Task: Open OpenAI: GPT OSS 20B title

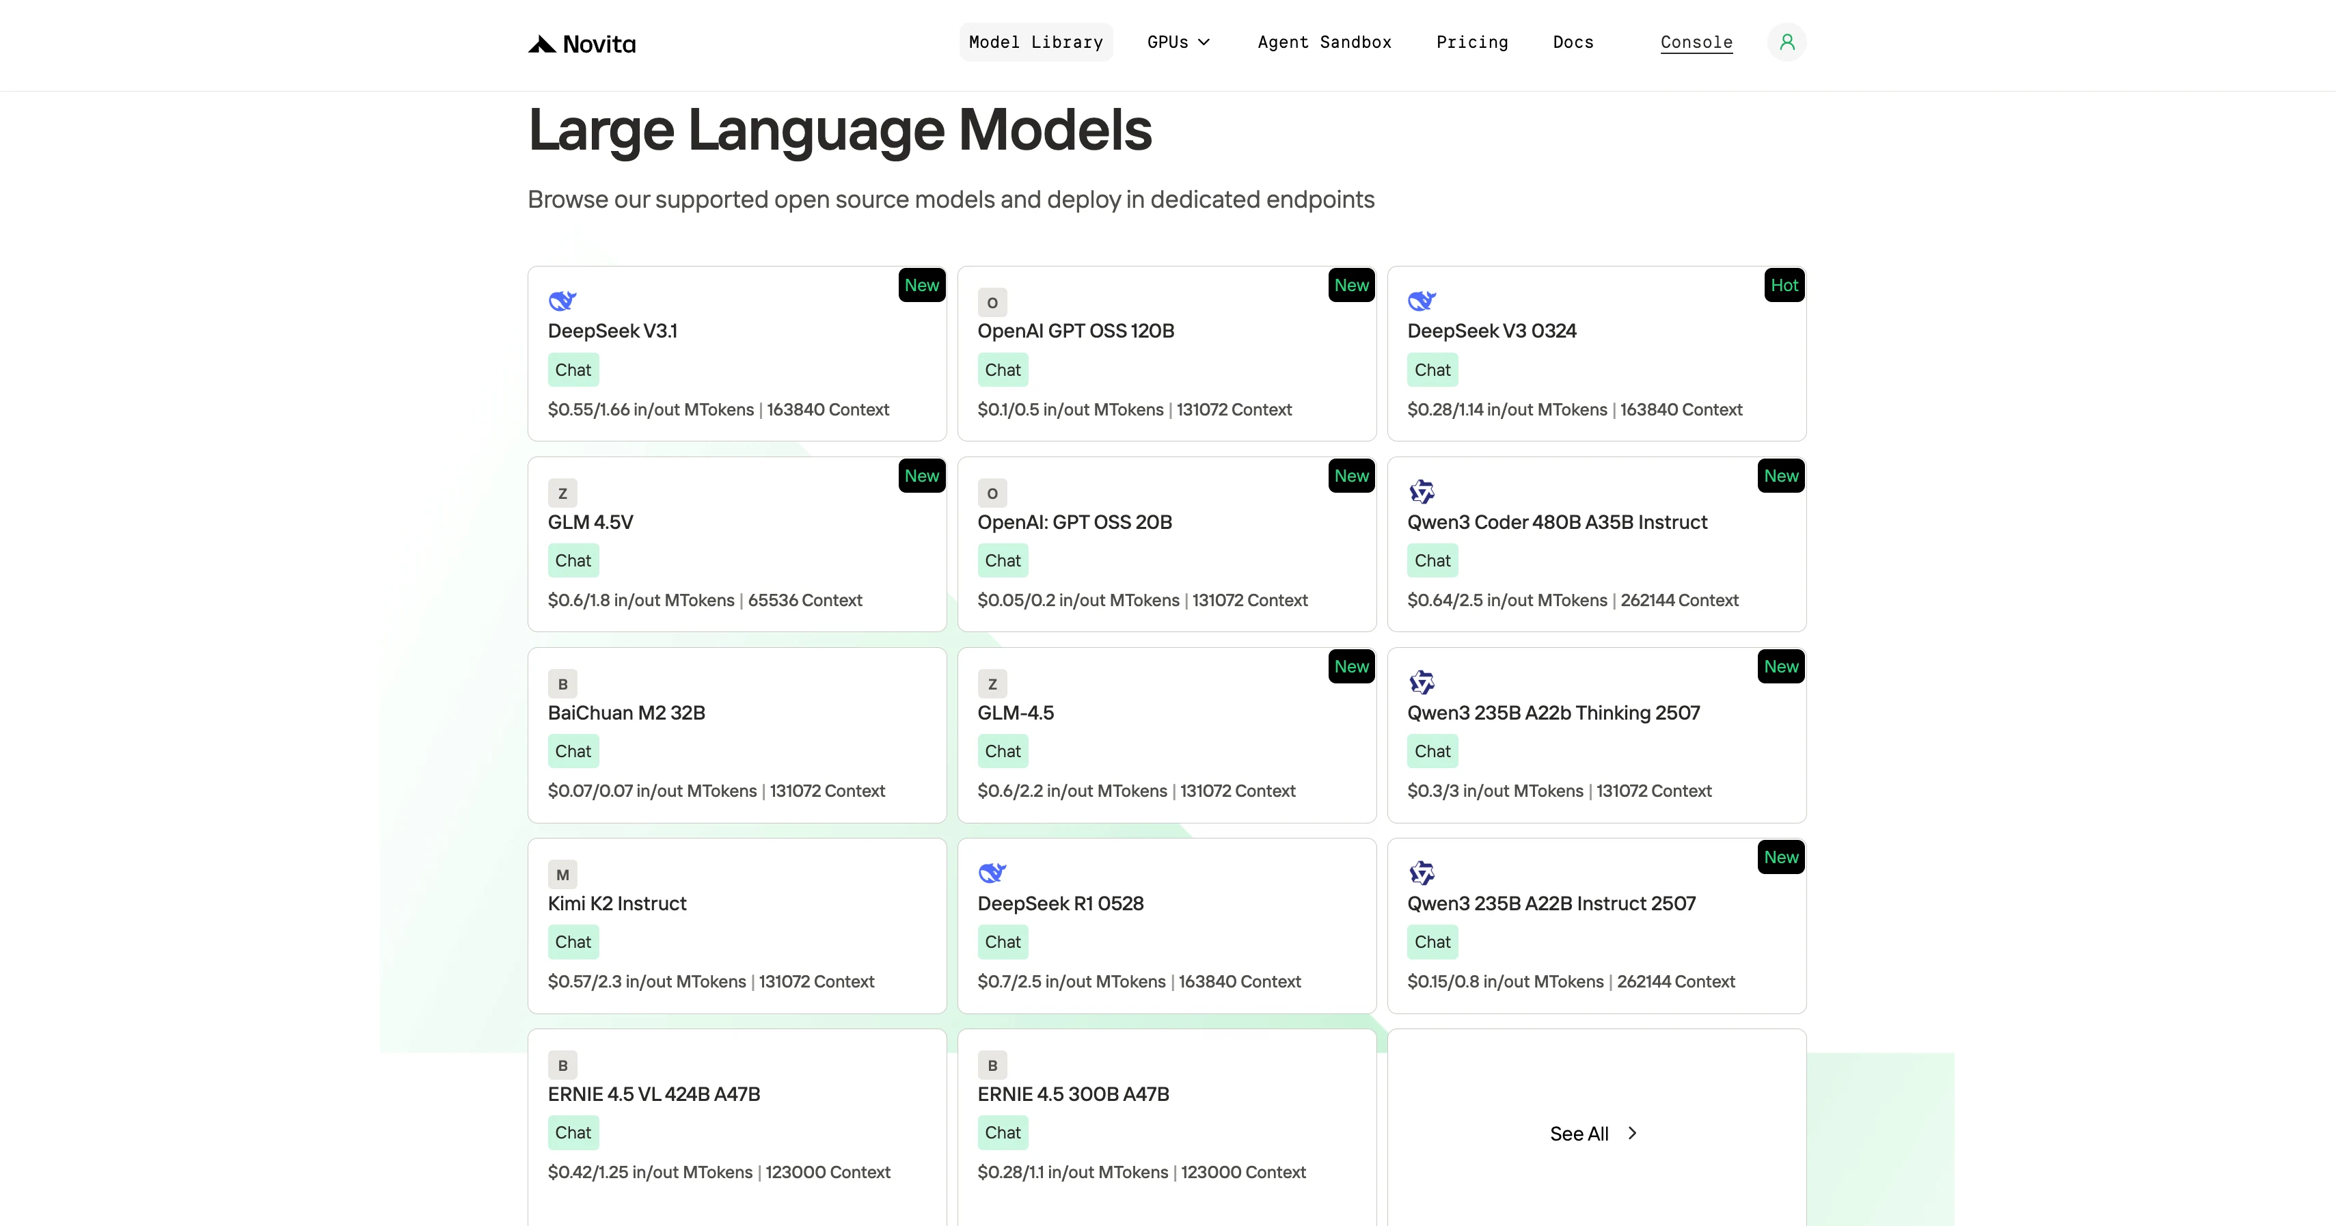Action: 1074,522
